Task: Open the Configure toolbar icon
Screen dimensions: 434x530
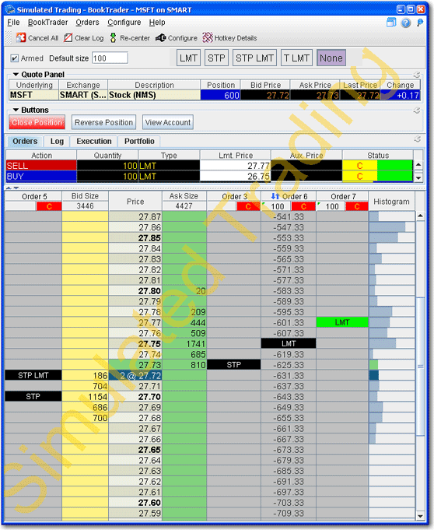Action: (160, 38)
